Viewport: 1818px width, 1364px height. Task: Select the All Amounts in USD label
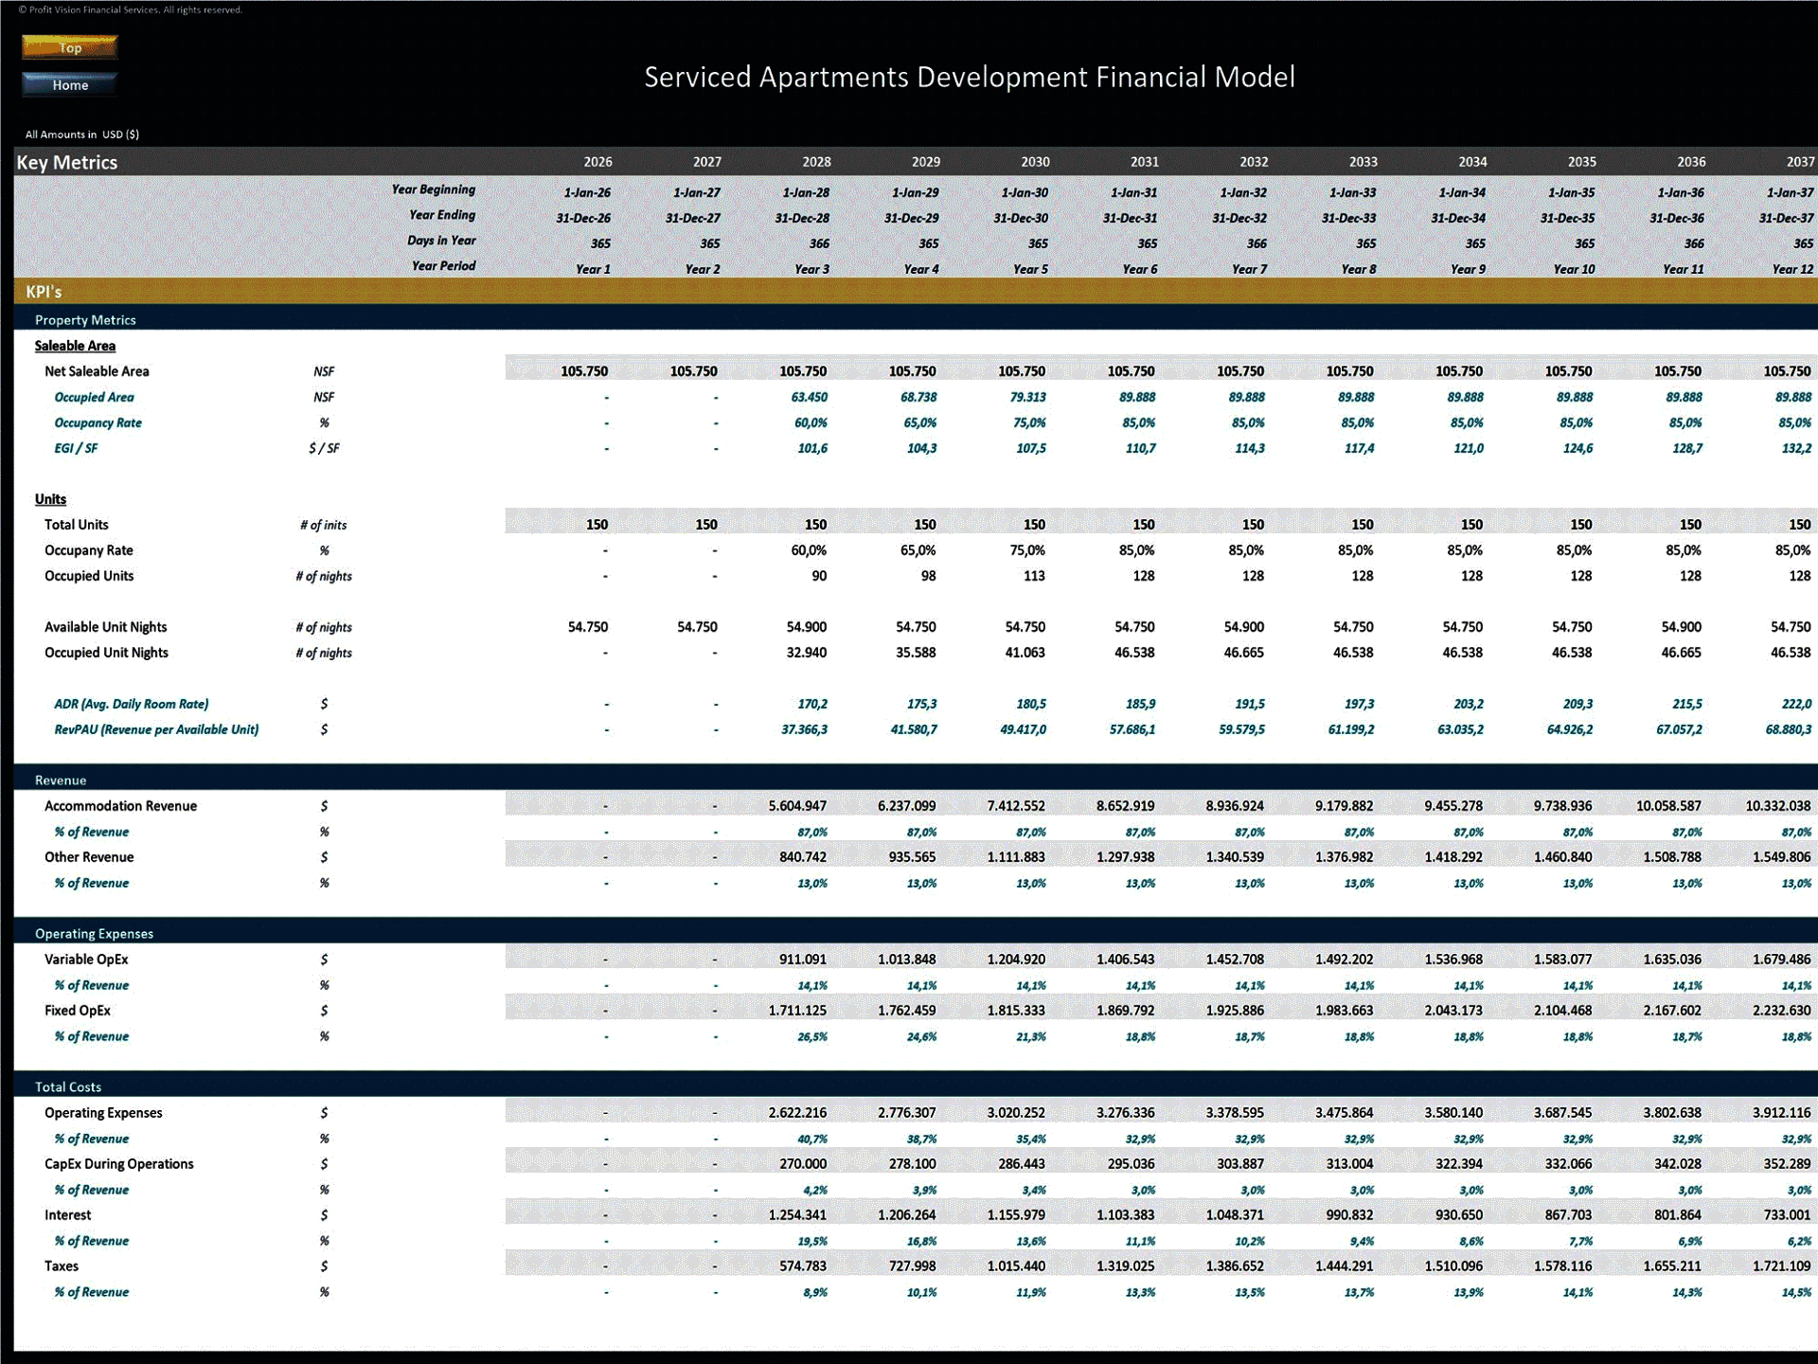tap(81, 135)
